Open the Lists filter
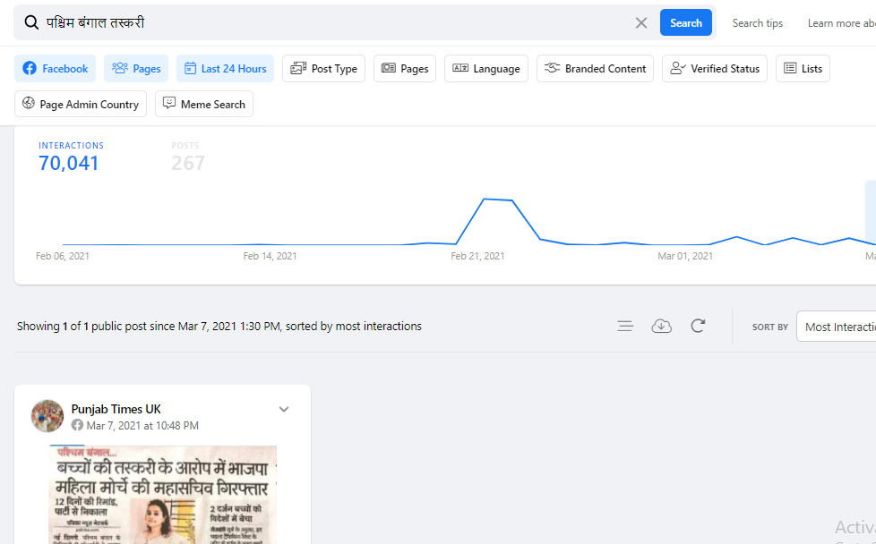This screenshot has width=876, height=544. click(x=803, y=69)
